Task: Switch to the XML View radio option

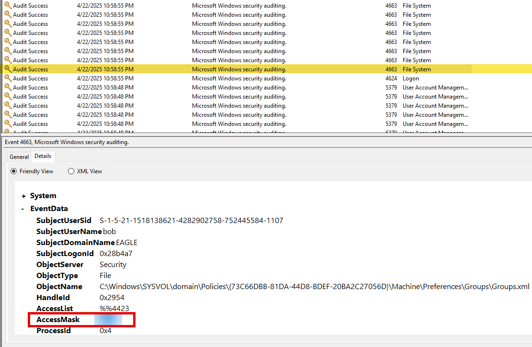Action: 71,171
